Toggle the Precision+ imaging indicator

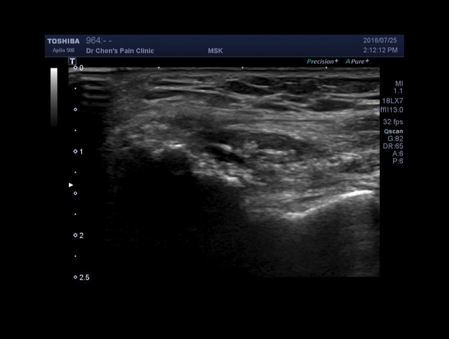[x=322, y=61]
